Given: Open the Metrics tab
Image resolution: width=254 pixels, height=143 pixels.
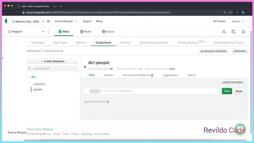Looking at the screenshot, I should pos(81,43).
